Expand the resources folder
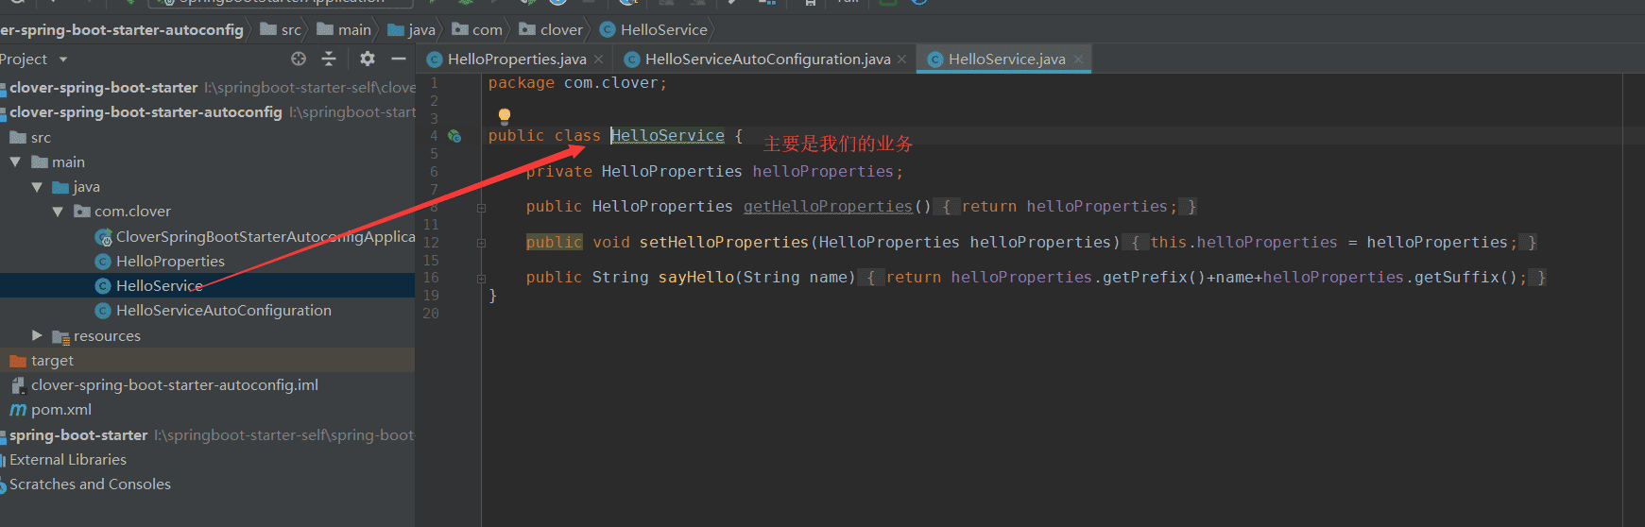Viewport: 1645px width, 527px height. click(x=37, y=335)
